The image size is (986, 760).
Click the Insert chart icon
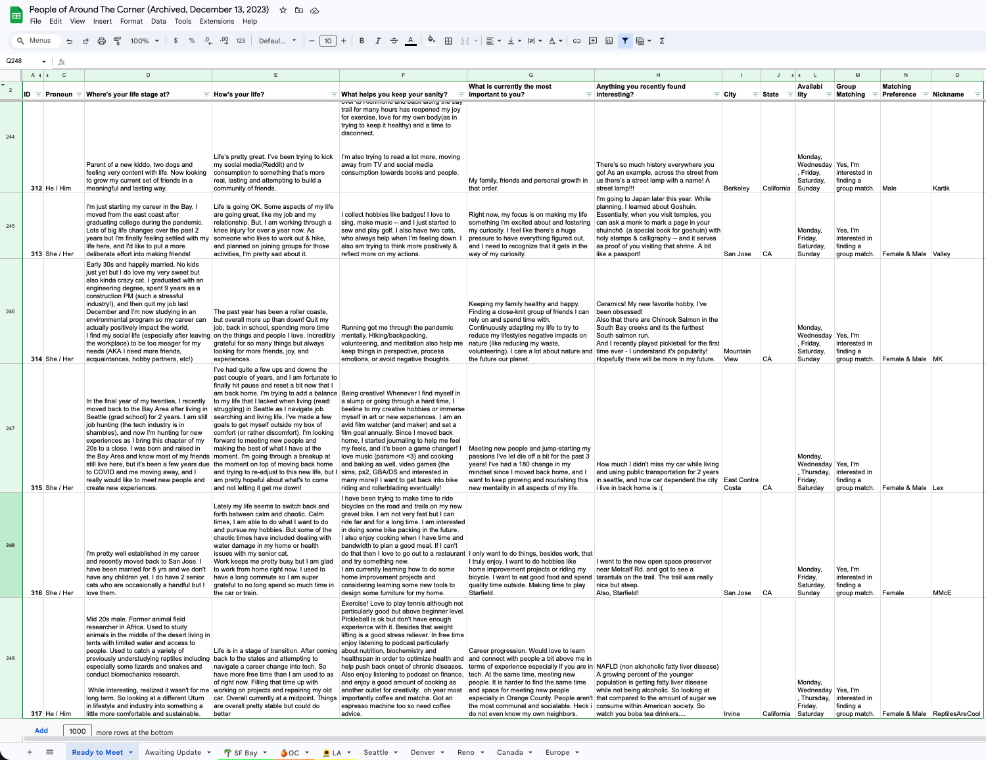tap(609, 41)
